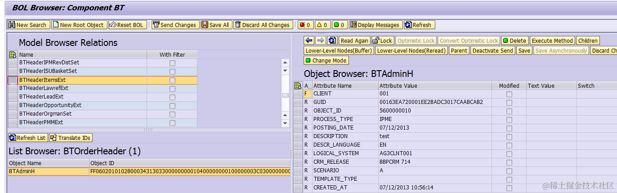This screenshot has height=193, width=617.
Task: Open Model Browser table layout icon
Action: (x=13, y=54)
